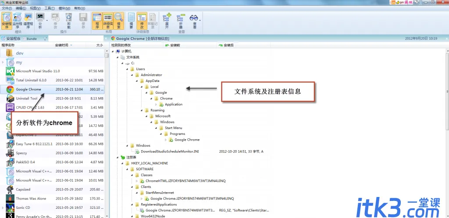Select the Sonic CD program icon
Image resolution: width=449 pixels, height=218 pixels.
pyautogui.click(x=10, y=207)
